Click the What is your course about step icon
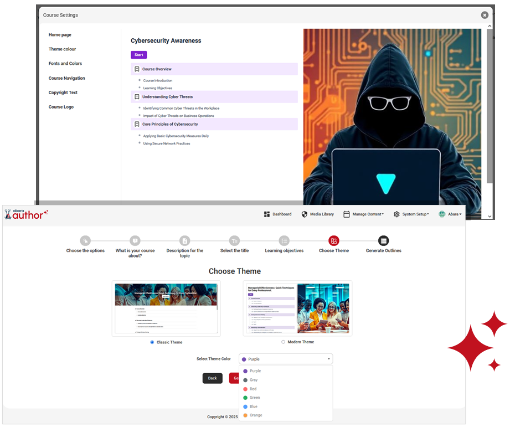510x427 pixels. (x=135, y=240)
